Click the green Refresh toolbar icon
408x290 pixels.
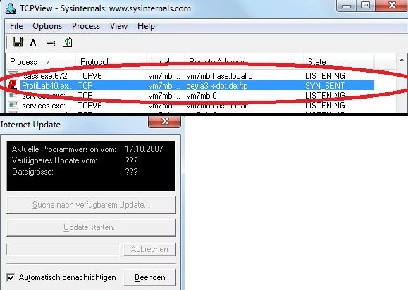pos(68,42)
